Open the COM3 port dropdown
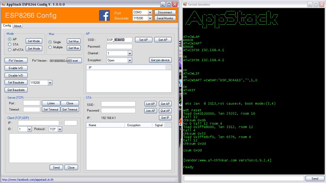This screenshot has height=183, width=326. coord(150,12)
